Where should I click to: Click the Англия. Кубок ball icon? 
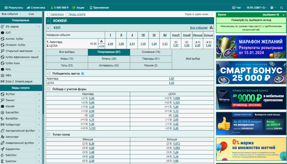[2, 39]
